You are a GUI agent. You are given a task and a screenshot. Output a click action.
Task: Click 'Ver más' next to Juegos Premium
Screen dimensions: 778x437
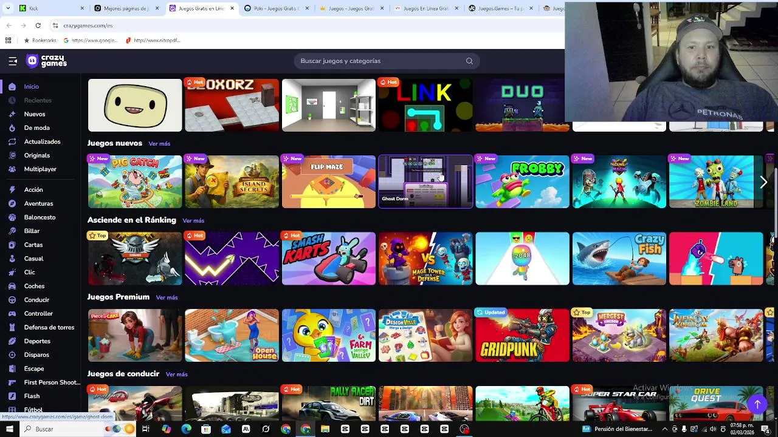167,297
